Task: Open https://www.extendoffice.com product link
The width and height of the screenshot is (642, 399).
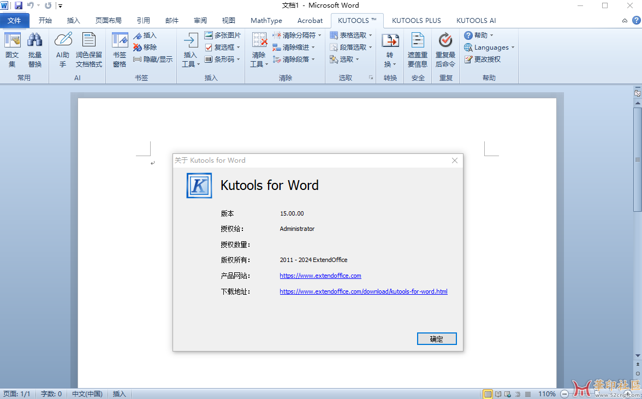Action: 320,276
